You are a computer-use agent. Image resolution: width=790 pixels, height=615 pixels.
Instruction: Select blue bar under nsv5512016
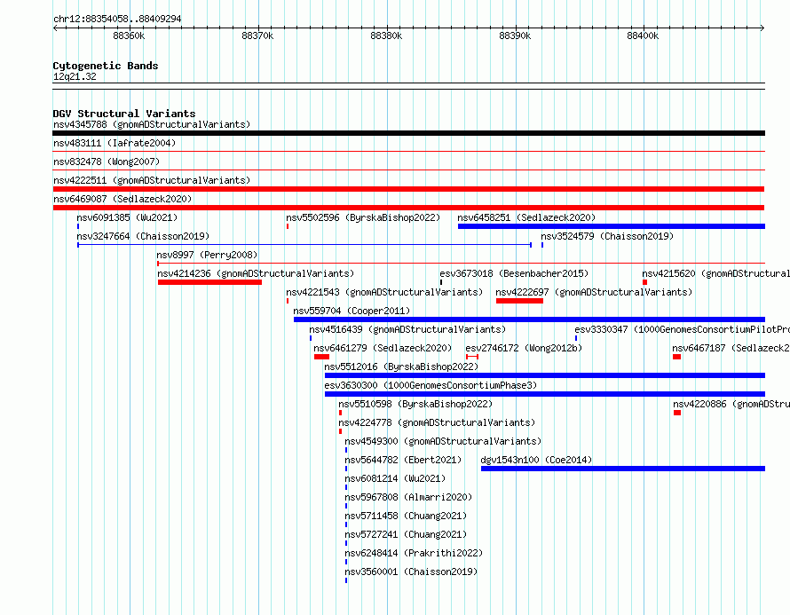(x=545, y=375)
